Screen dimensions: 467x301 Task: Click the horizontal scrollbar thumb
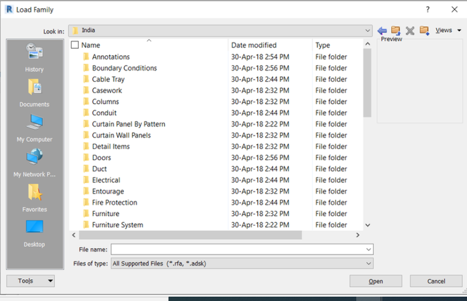pos(190,235)
